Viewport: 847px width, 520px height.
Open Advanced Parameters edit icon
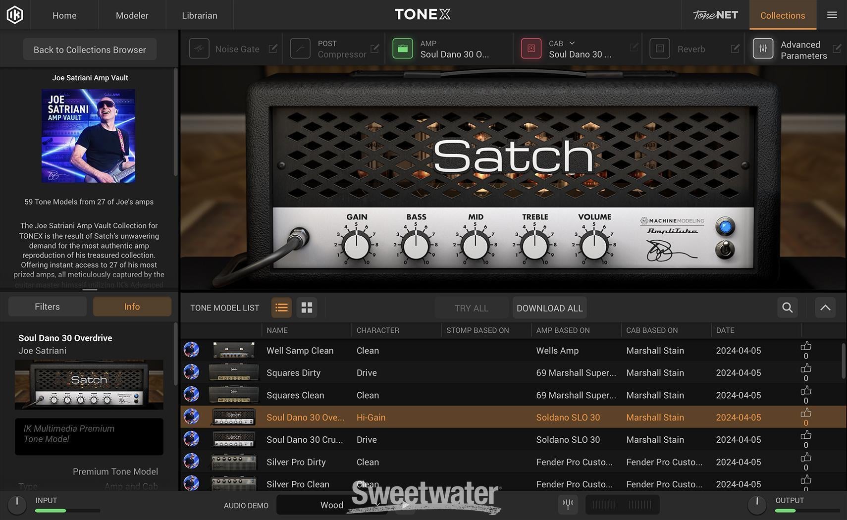(837, 49)
